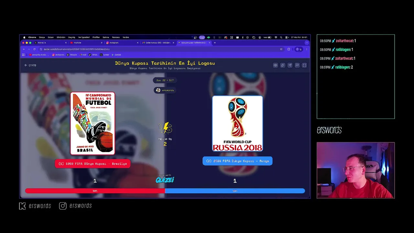Open the Geçmiş menu
414x233 pixels.
click(x=71, y=37)
